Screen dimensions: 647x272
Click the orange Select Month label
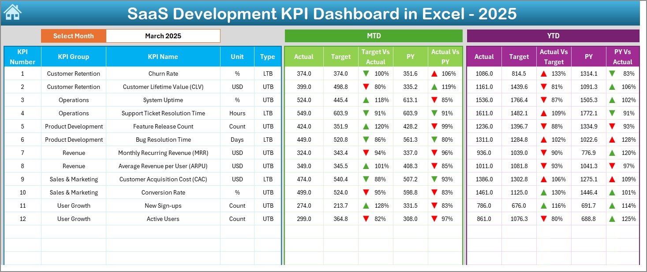pos(73,36)
